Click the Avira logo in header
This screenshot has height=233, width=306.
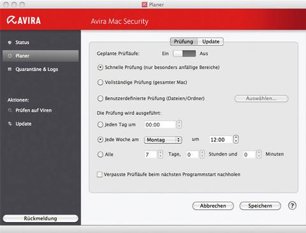click(x=24, y=20)
